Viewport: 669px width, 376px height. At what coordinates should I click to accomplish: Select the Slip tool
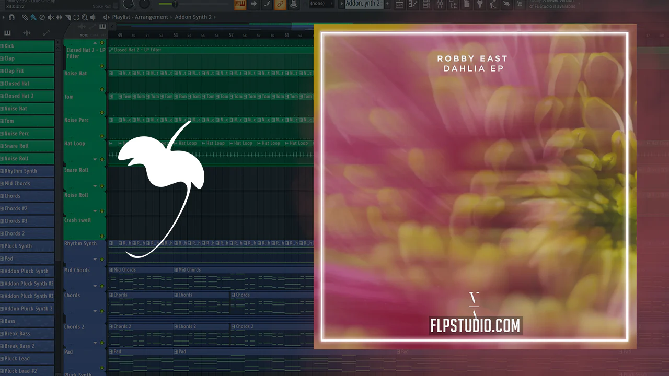tap(59, 17)
